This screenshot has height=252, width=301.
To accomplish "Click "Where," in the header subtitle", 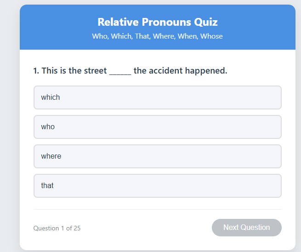I will tap(164, 36).
